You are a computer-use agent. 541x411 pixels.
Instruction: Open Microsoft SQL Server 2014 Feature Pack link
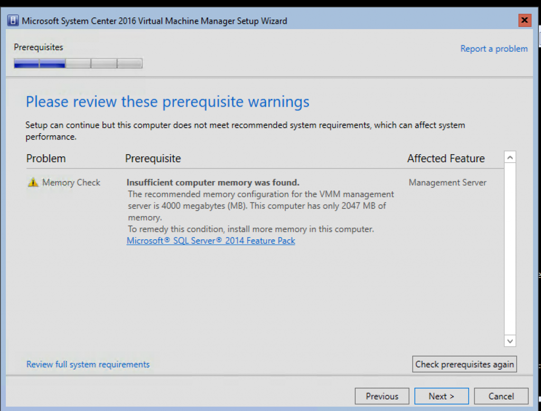pyautogui.click(x=211, y=240)
